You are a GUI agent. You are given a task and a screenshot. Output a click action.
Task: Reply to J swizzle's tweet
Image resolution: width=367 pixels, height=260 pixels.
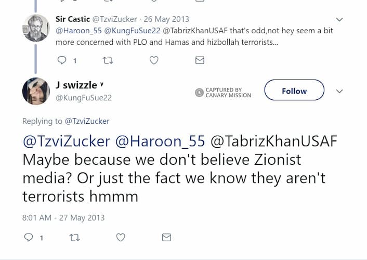coord(30,238)
